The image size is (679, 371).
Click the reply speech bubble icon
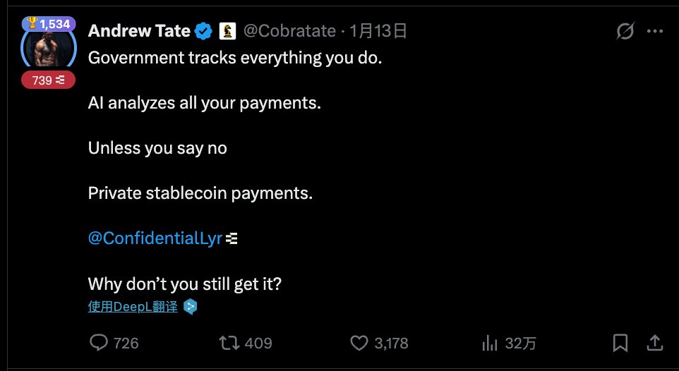pyautogui.click(x=98, y=343)
